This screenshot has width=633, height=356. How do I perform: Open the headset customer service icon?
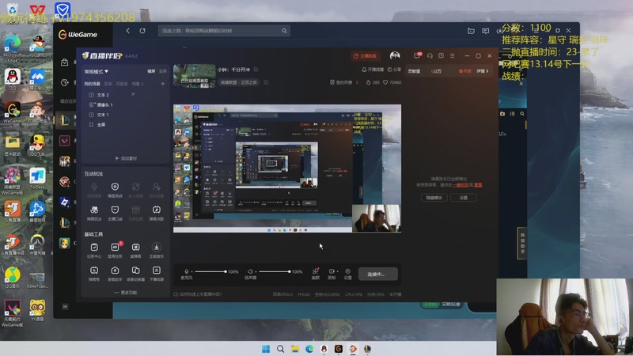click(x=430, y=55)
